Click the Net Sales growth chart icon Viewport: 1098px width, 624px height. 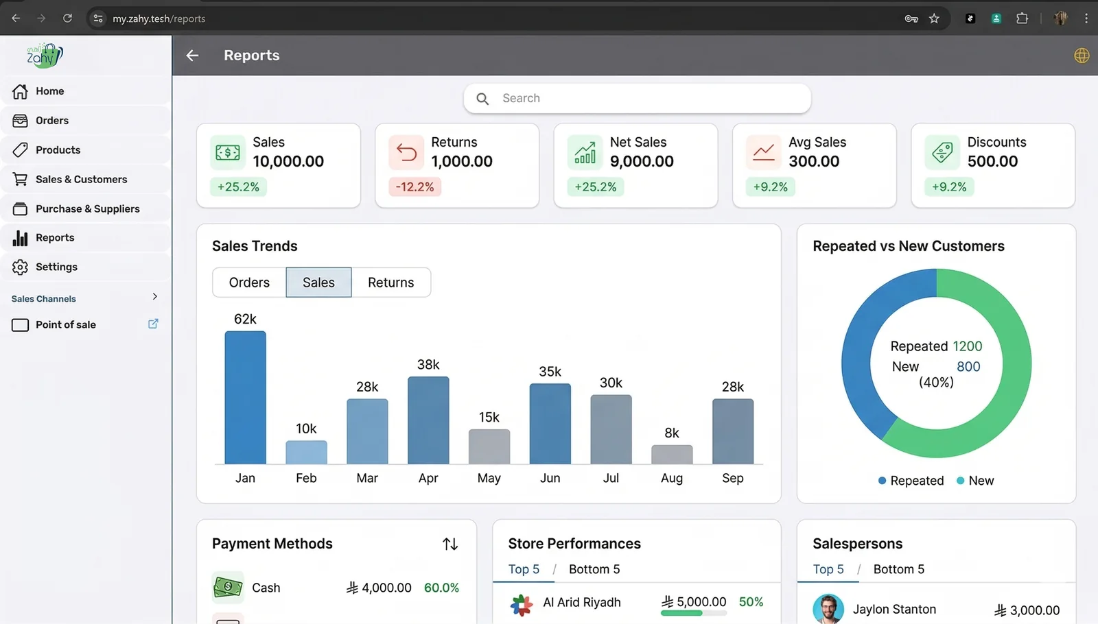tap(585, 152)
